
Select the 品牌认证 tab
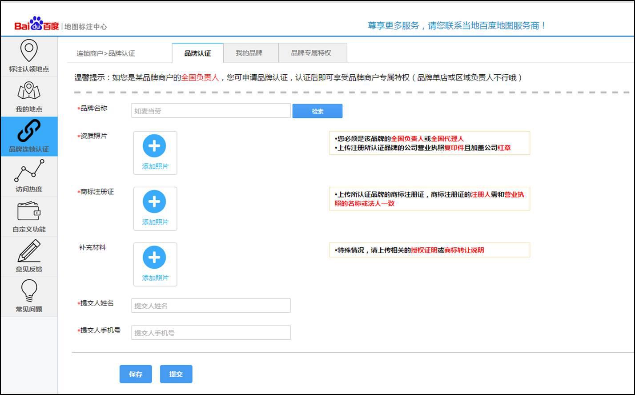197,52
